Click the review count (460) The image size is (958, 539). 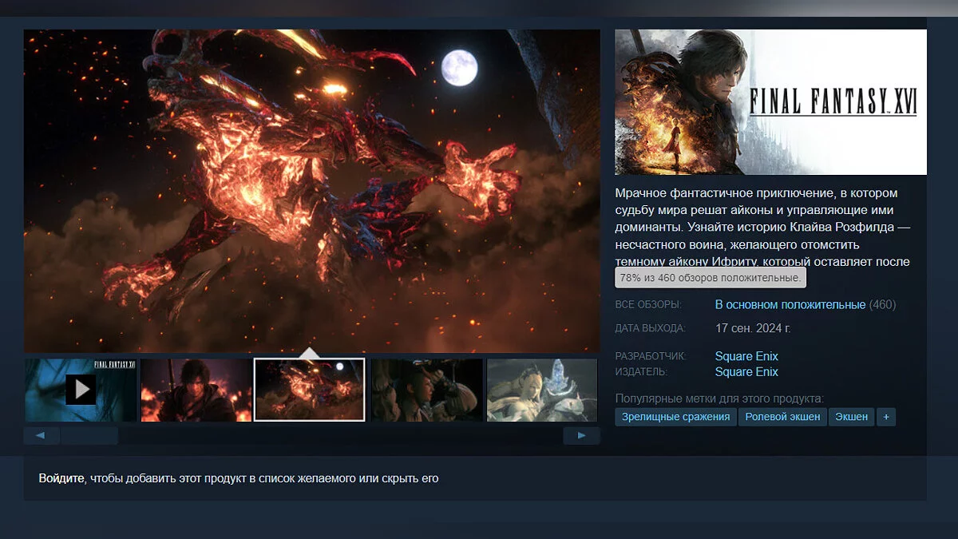[882, 304]
